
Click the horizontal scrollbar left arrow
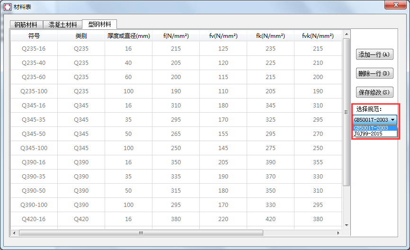tap(13, 233)
